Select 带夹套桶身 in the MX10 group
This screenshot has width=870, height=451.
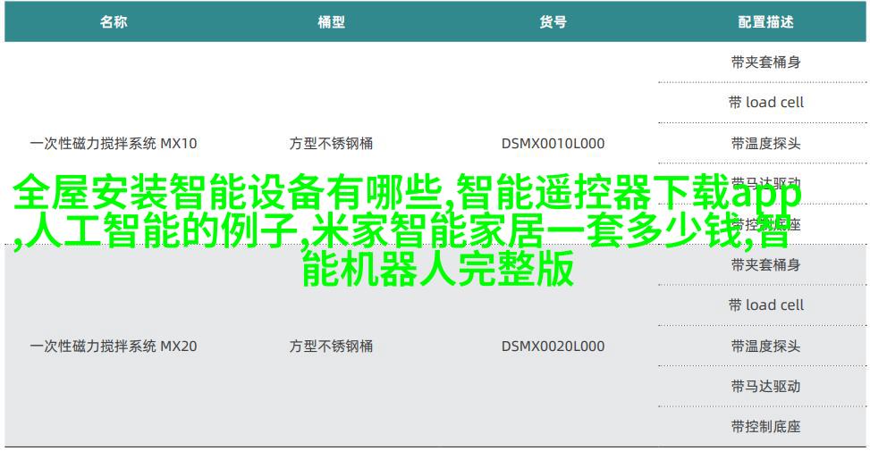point(765,62)
